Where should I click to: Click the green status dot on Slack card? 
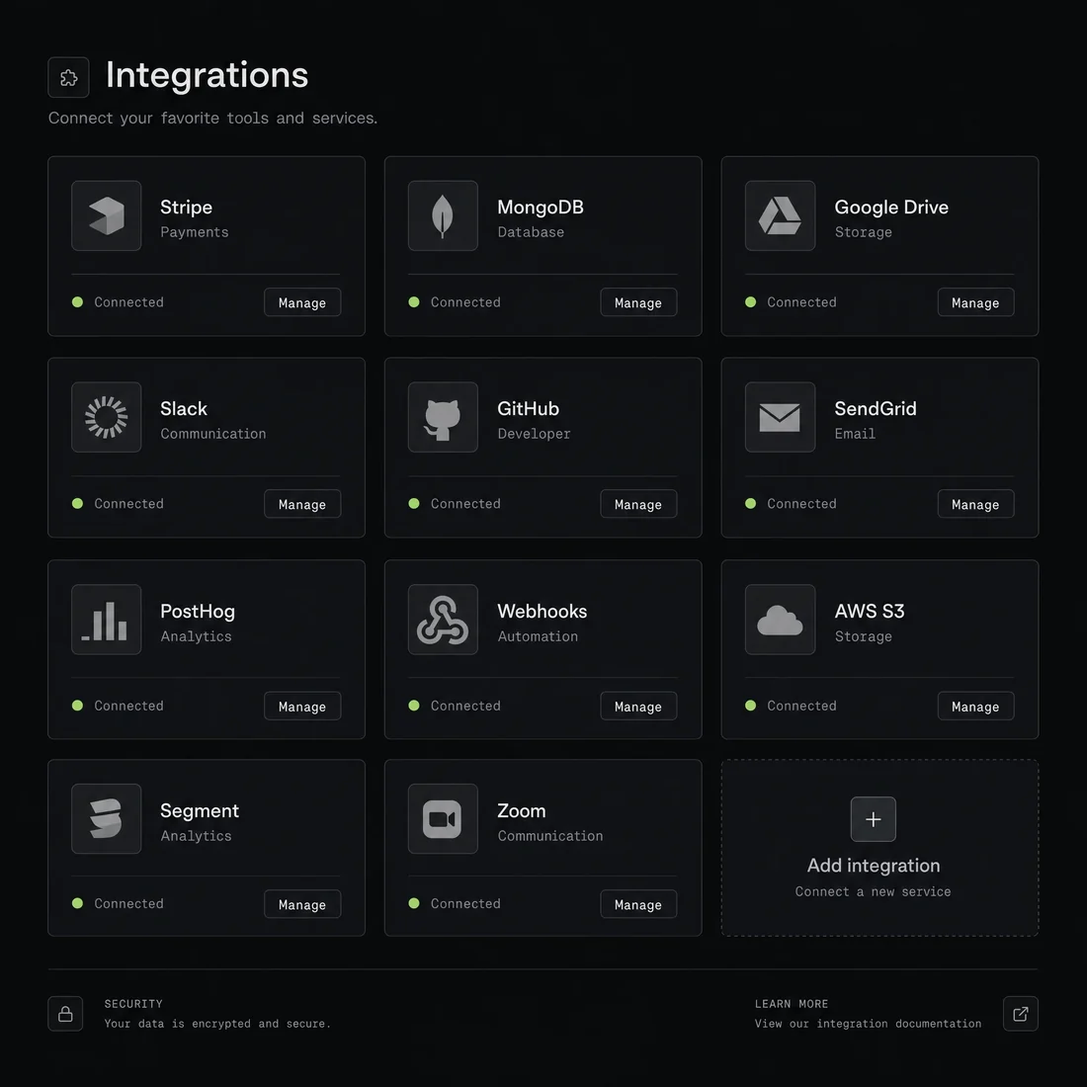78,503
